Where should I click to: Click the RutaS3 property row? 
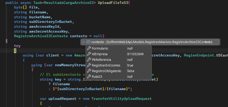pos(119,76)
